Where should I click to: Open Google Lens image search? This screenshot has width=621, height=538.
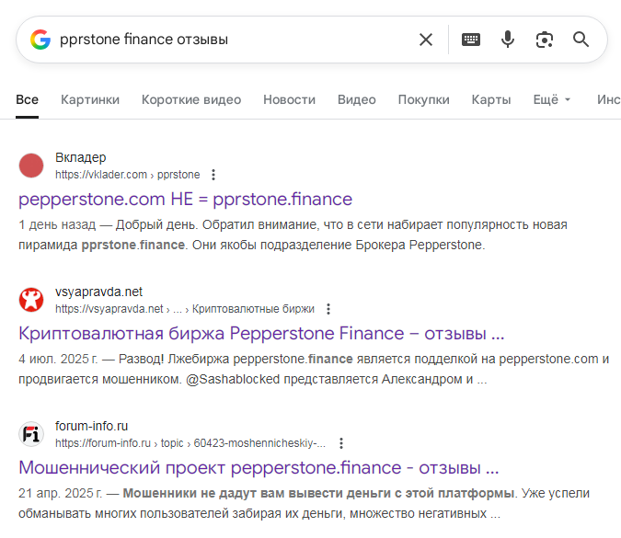coord(545,40)
